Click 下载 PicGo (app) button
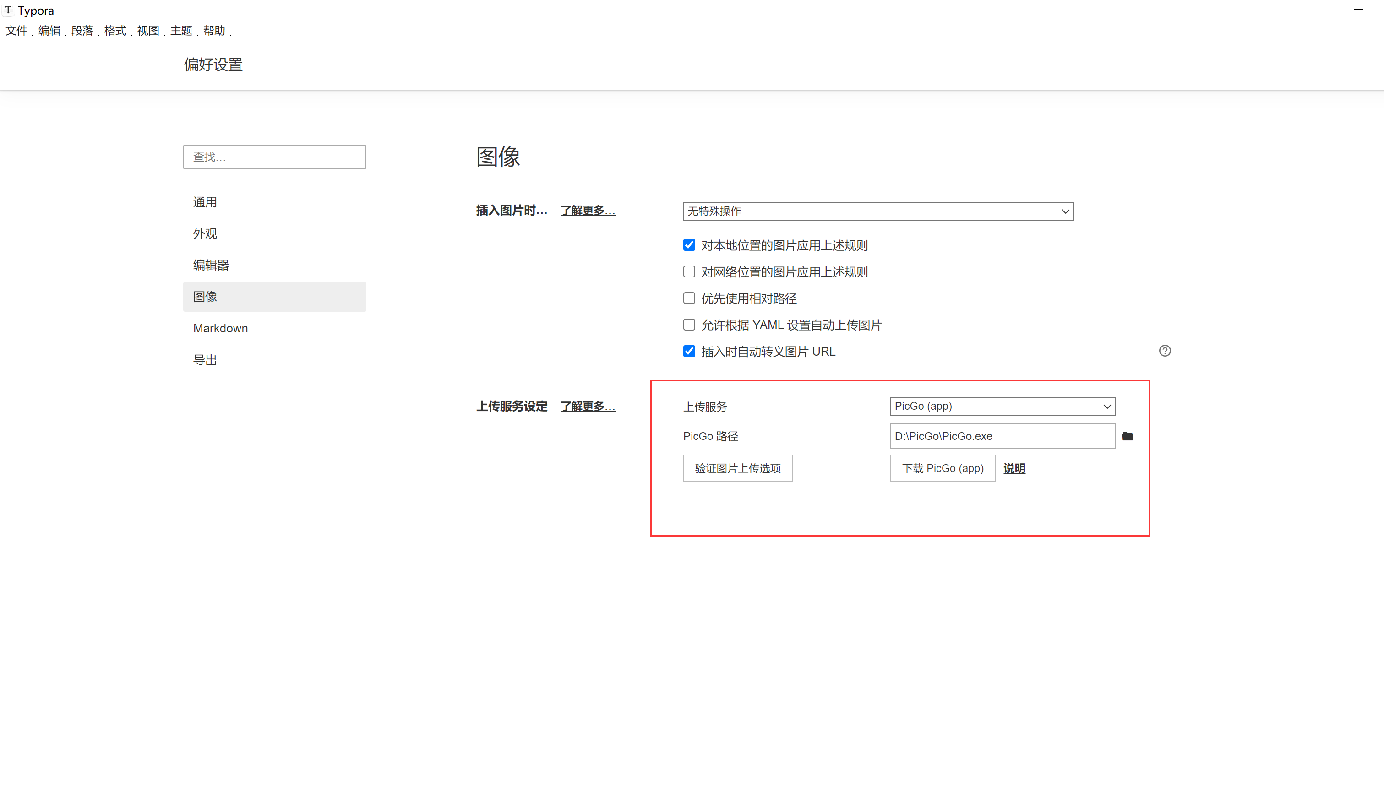 point(942,469)
